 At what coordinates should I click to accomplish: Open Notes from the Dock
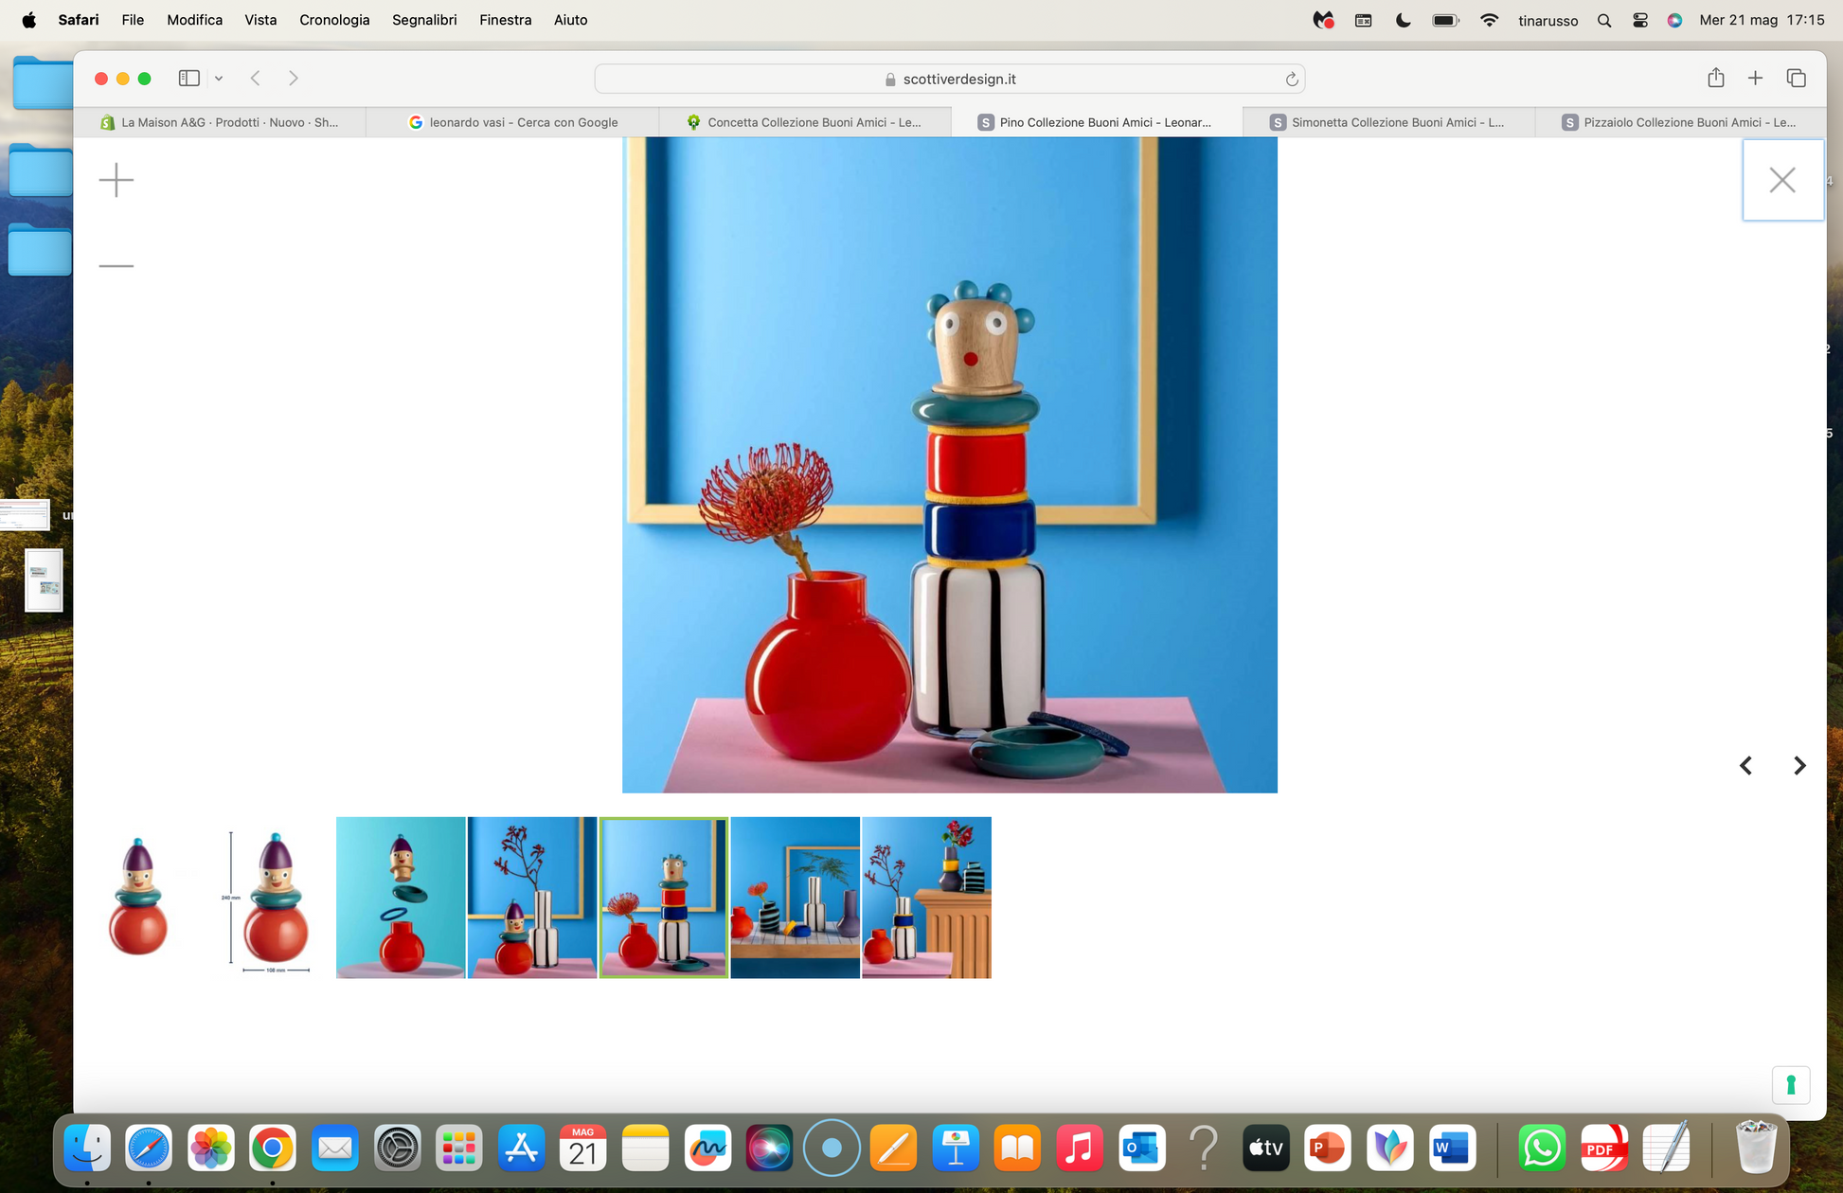point(645,1148)
